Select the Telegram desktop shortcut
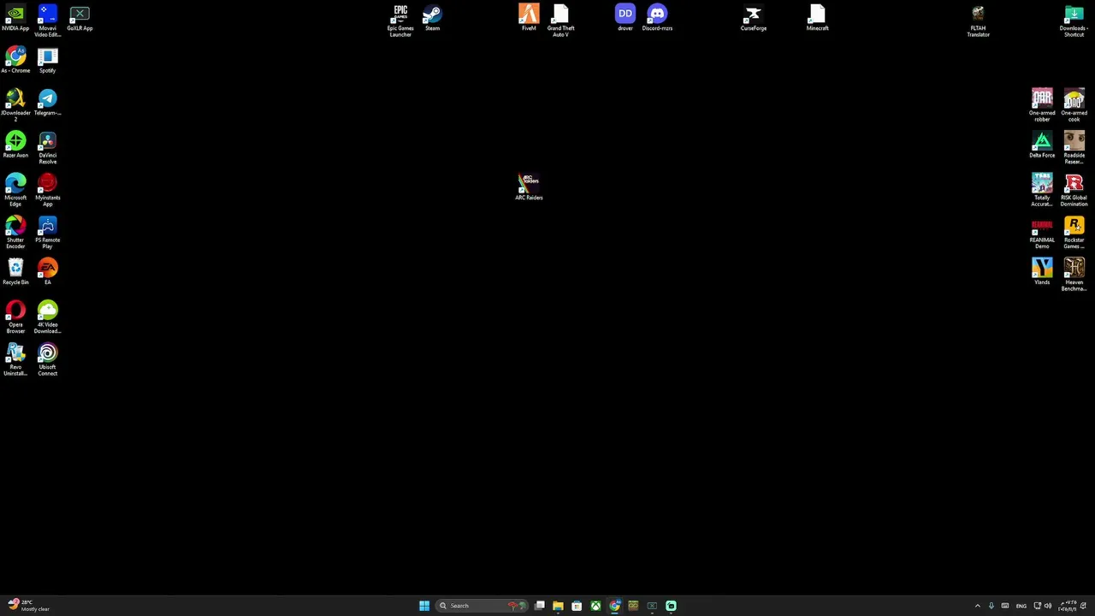This screenshot has width=1095, height=616. coord(47,103)
